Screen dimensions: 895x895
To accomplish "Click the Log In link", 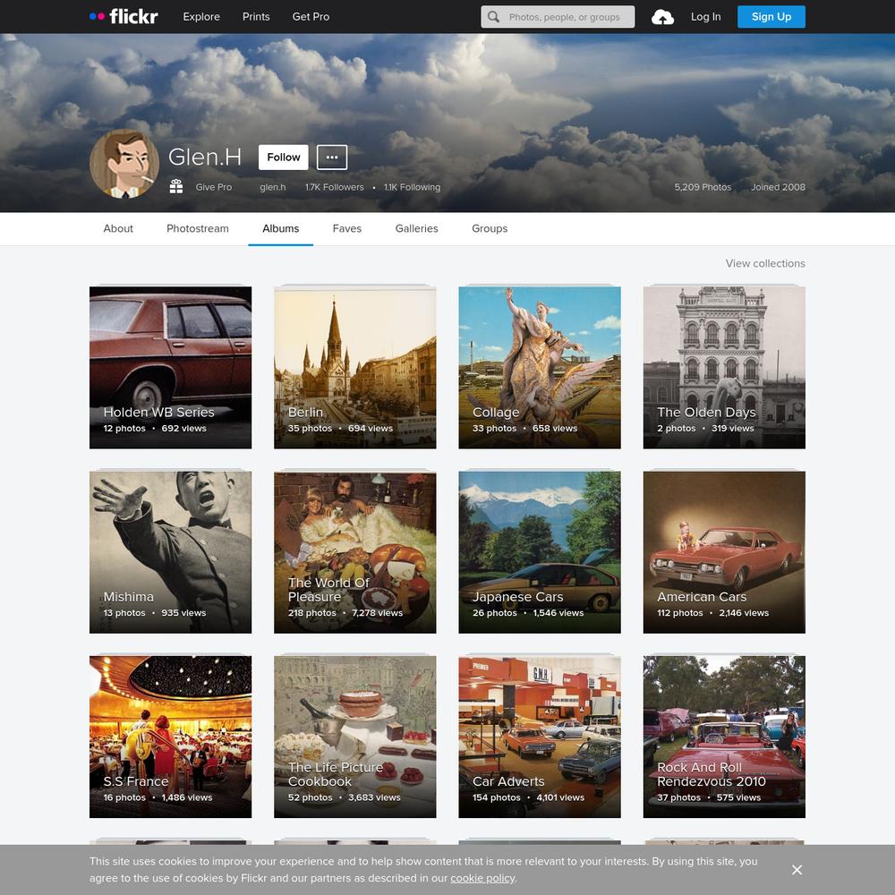I will click(705, 16).
